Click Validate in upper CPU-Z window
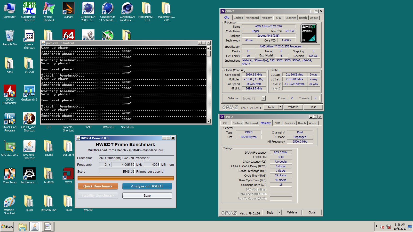Image resolution: width=413 pixels, height=232 pixels. coord(293,107)
